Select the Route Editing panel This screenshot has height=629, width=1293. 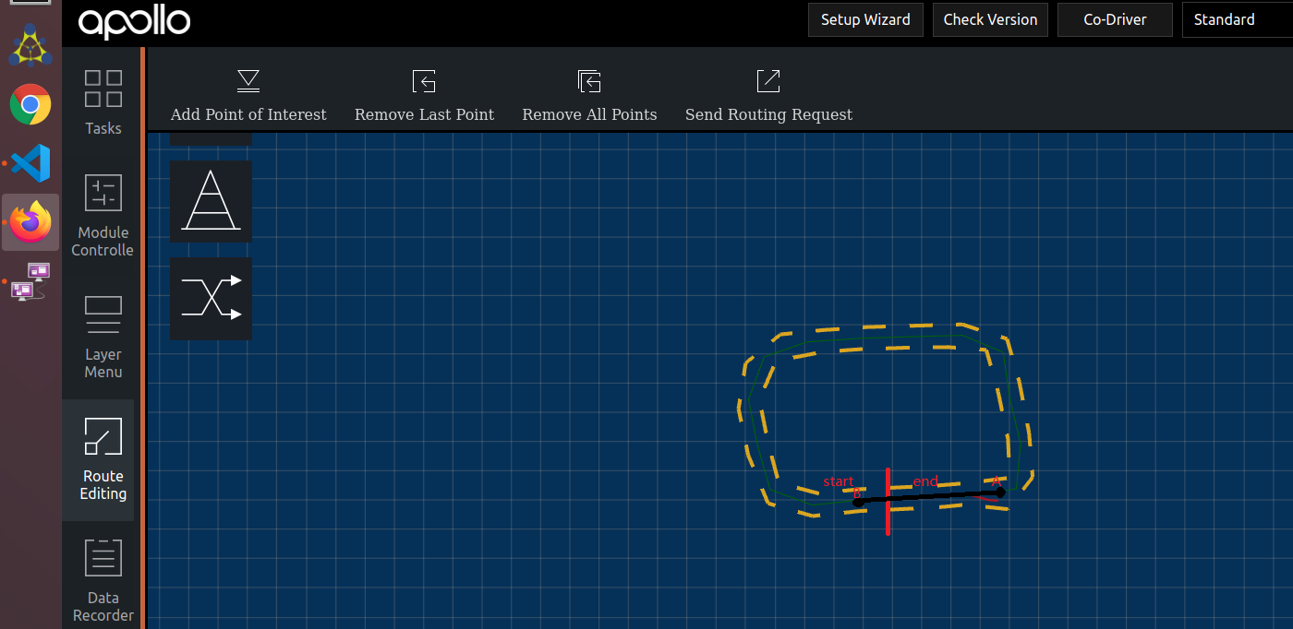tap(103, 459)
